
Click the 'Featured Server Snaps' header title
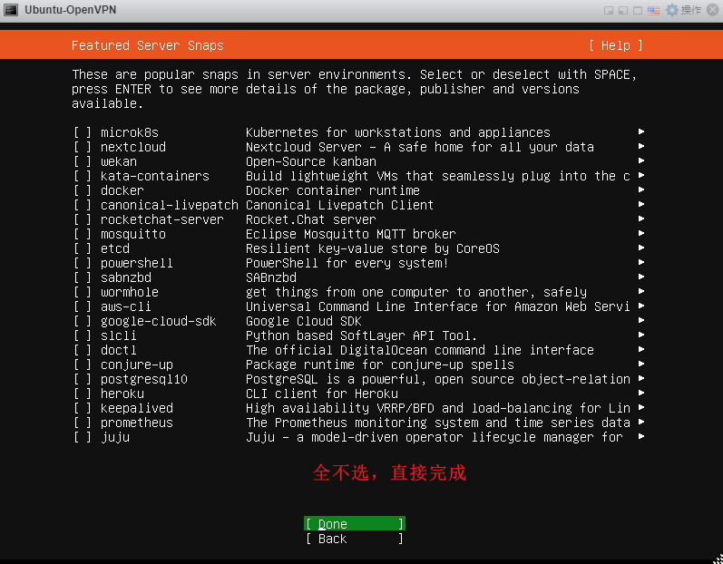(148, 45)
